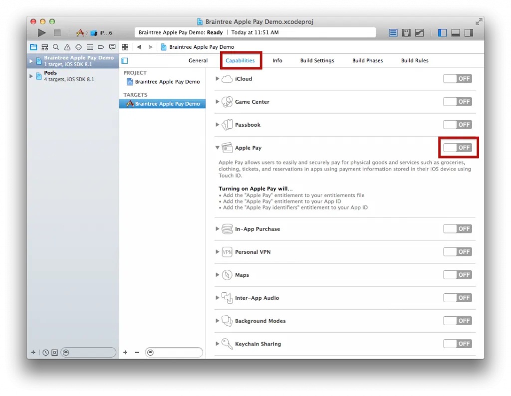Select the Breakpoint navigator flag icon
Viewport: 511px width, 396px height.
101,47
